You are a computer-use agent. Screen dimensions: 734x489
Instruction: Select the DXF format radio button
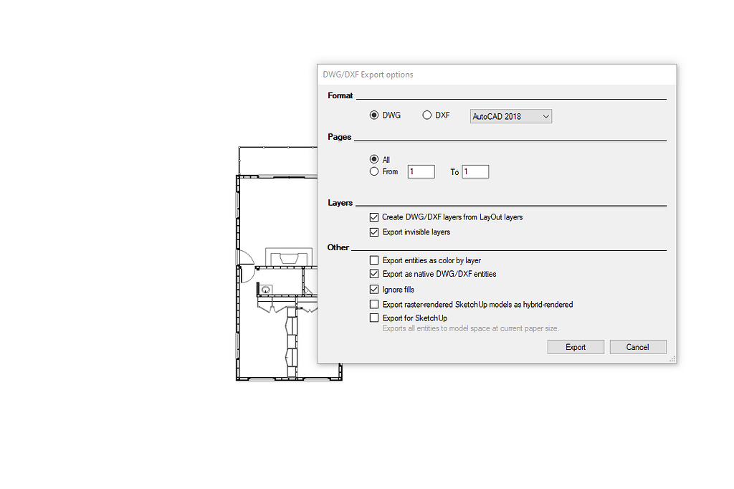tap(427, 115)
